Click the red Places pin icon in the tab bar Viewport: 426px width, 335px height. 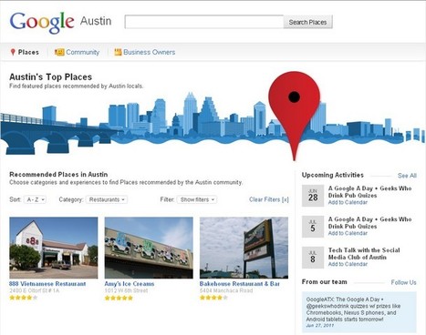pyautogui.click(x=13, y=52)
